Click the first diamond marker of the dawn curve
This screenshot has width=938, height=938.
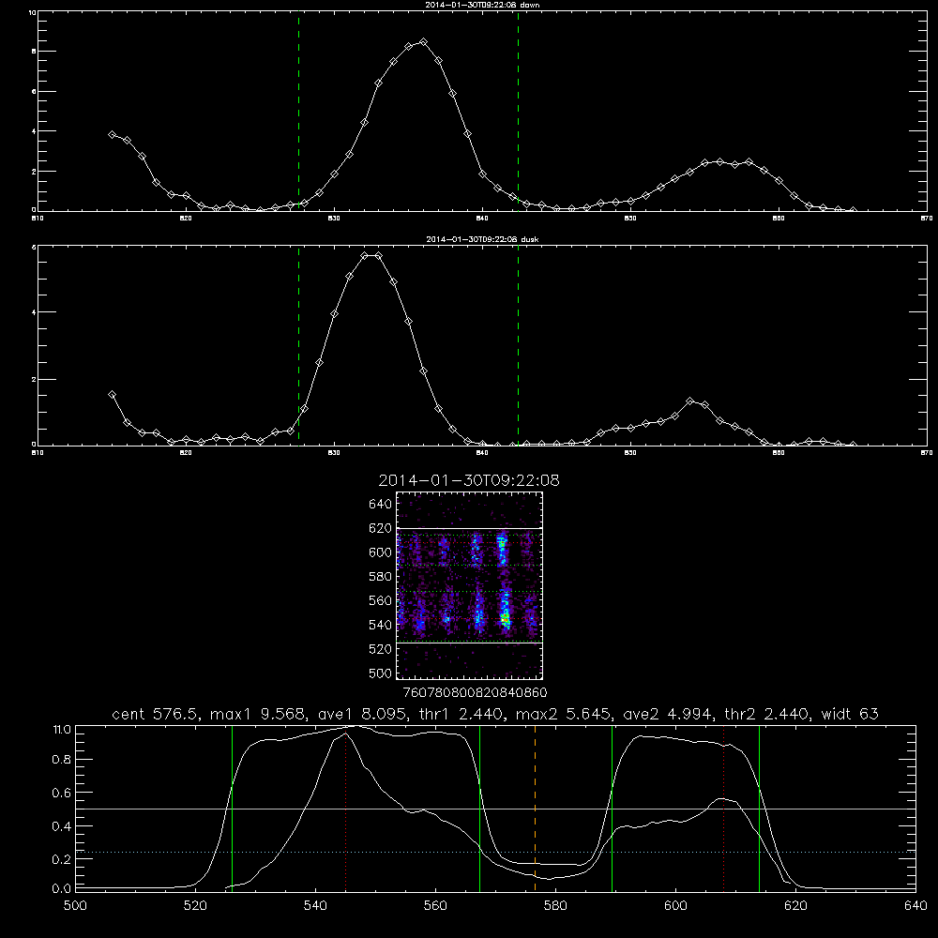[112, 134]
